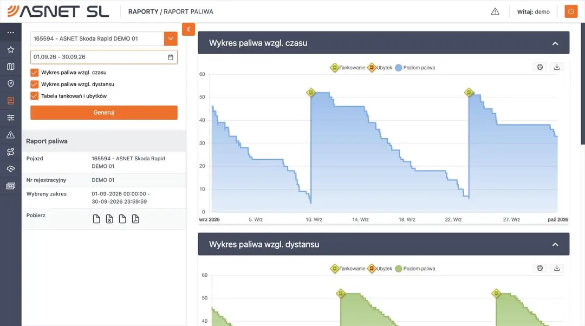
Task: Open the vehicle selection dropdown arrow
Action: [x=171, y=38]
